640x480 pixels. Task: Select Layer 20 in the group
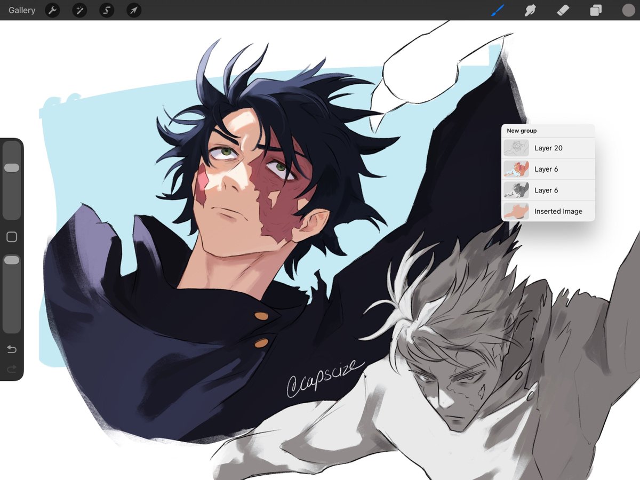coord(548,148)
